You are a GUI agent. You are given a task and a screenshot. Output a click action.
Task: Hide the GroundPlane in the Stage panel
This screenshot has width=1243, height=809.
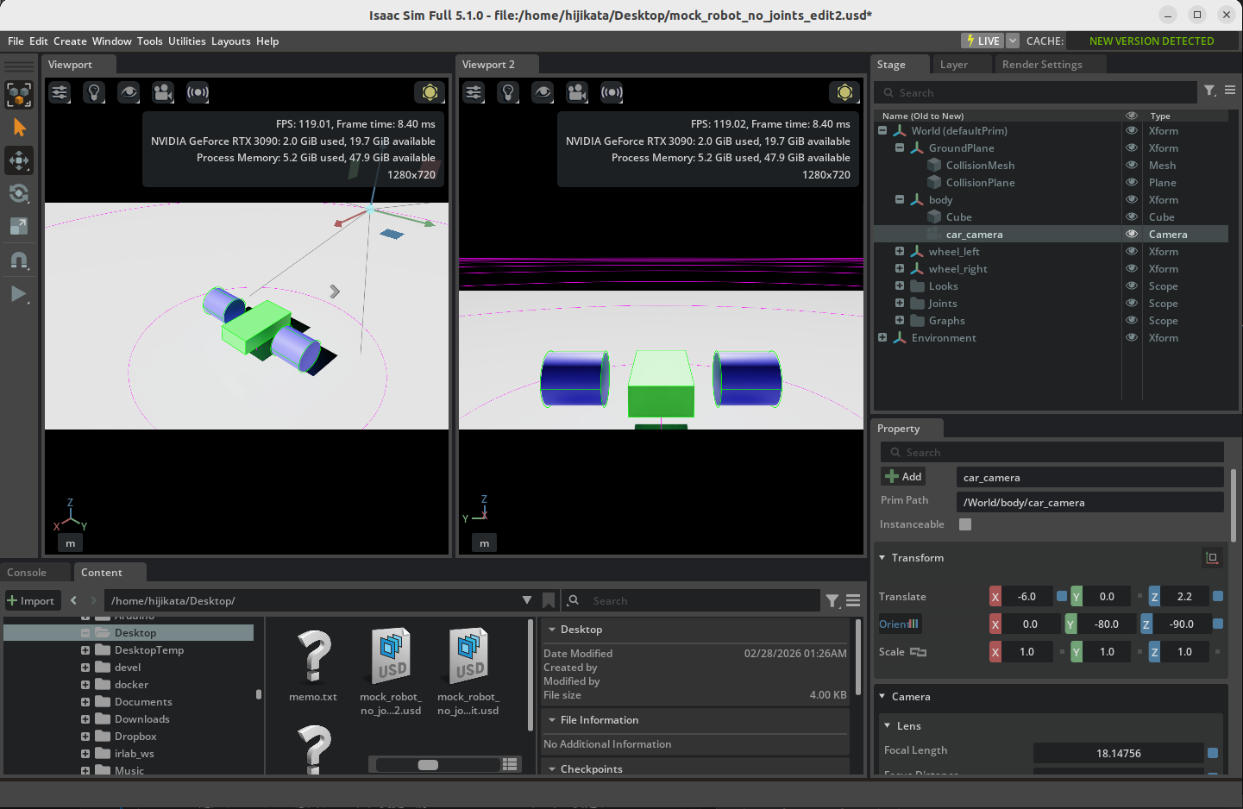(x=1131, y=147)
